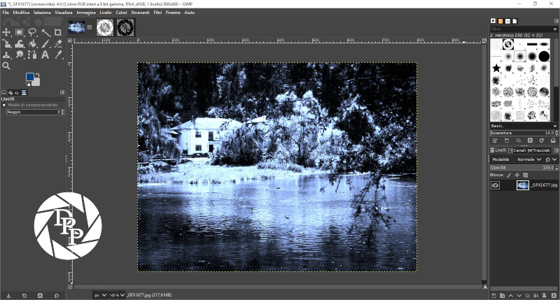
Task: Click the delete brush icon
Action: (x=530, y=141)
